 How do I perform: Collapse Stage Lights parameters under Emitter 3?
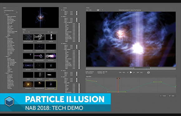click(x=64, y=83)
